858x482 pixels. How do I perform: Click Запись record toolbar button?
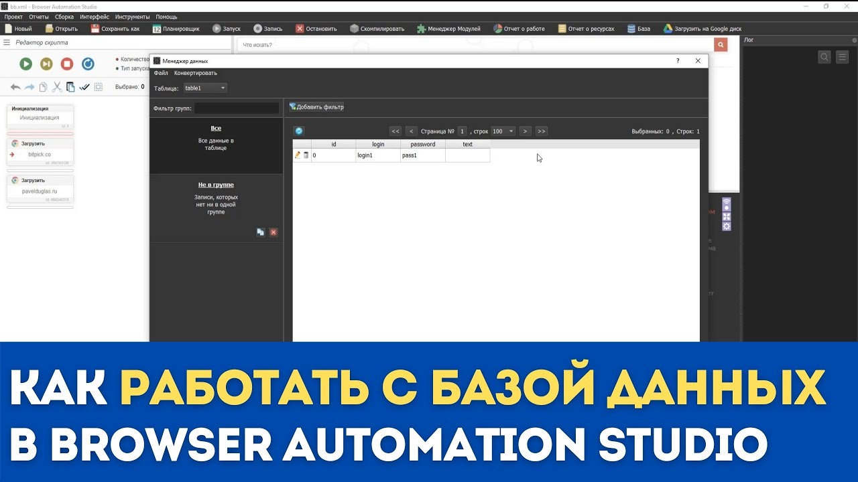[x=268, y=29]
